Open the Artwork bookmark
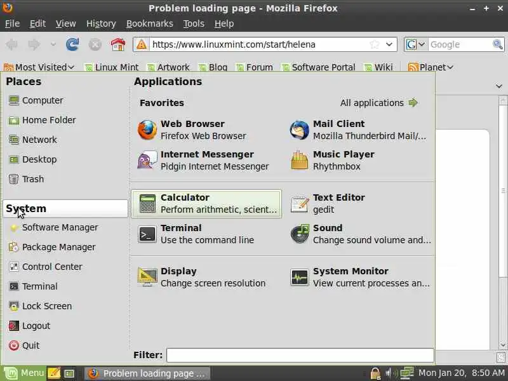 coord(168,67)
